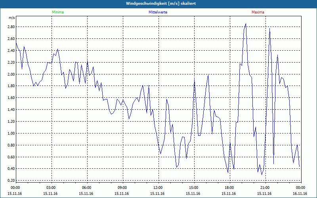Viewport: 317px width, 198px height.
Task: Click the 16.11.16 date label
Action: (300, 194)
